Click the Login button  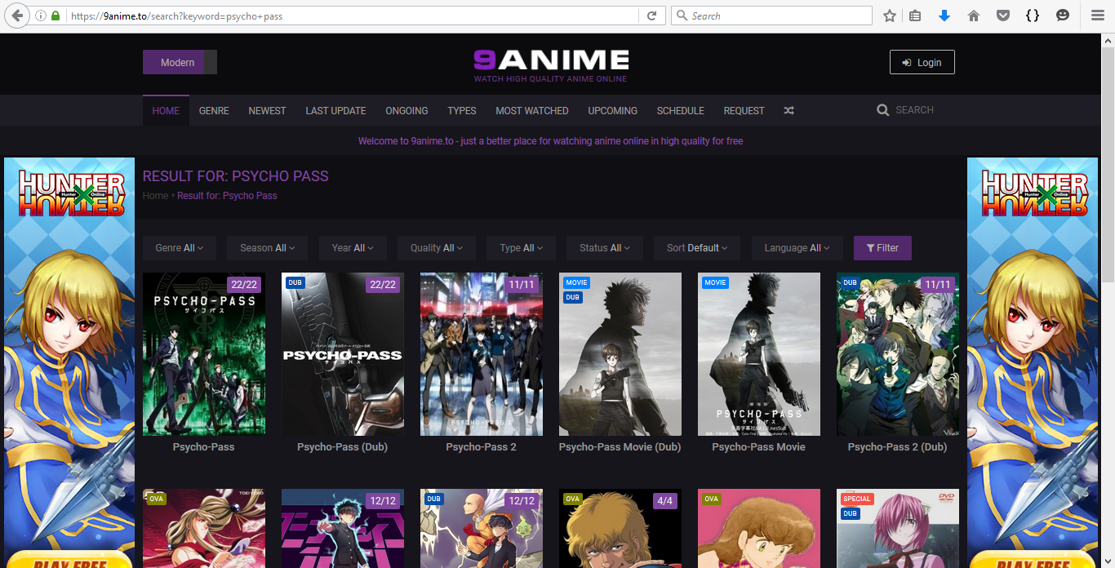(922, 63)
